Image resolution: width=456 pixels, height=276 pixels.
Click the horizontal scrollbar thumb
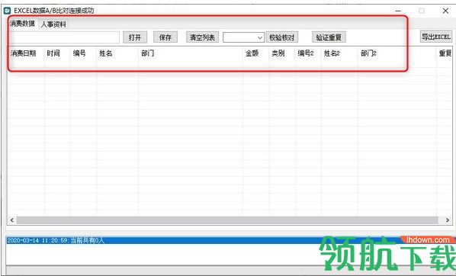pos(227,220)
